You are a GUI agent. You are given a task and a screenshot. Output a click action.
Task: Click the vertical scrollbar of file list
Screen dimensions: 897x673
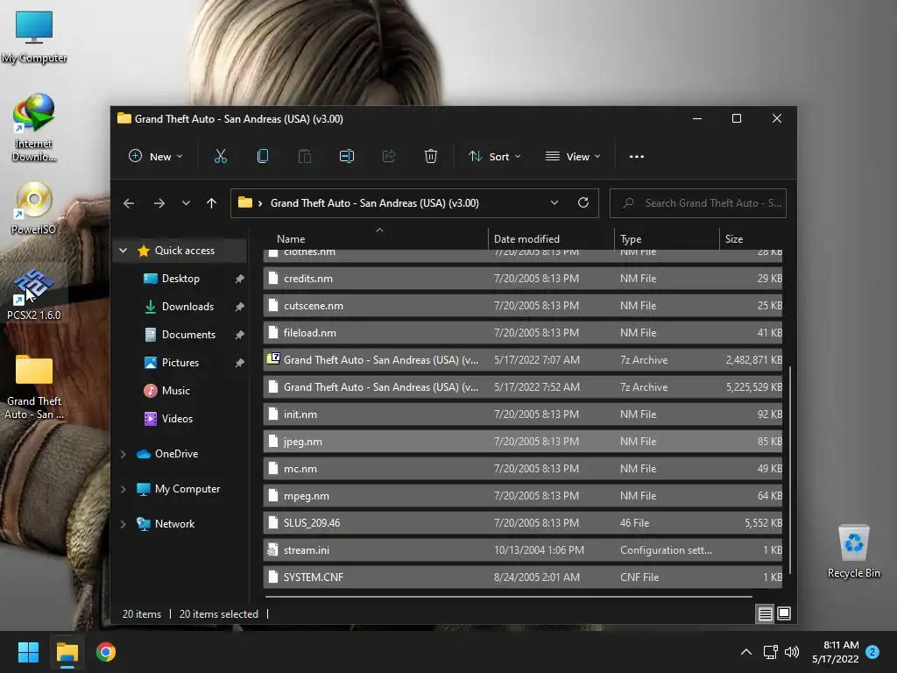[x=789, y=470]
